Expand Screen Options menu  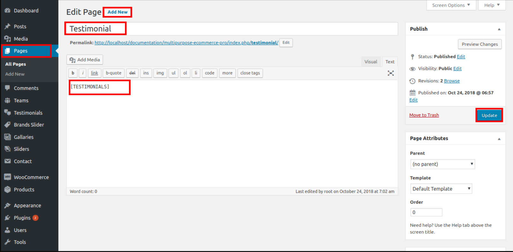point(451,5)
